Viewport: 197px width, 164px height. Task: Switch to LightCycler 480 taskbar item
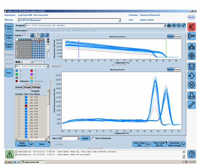tap(33, 162)
